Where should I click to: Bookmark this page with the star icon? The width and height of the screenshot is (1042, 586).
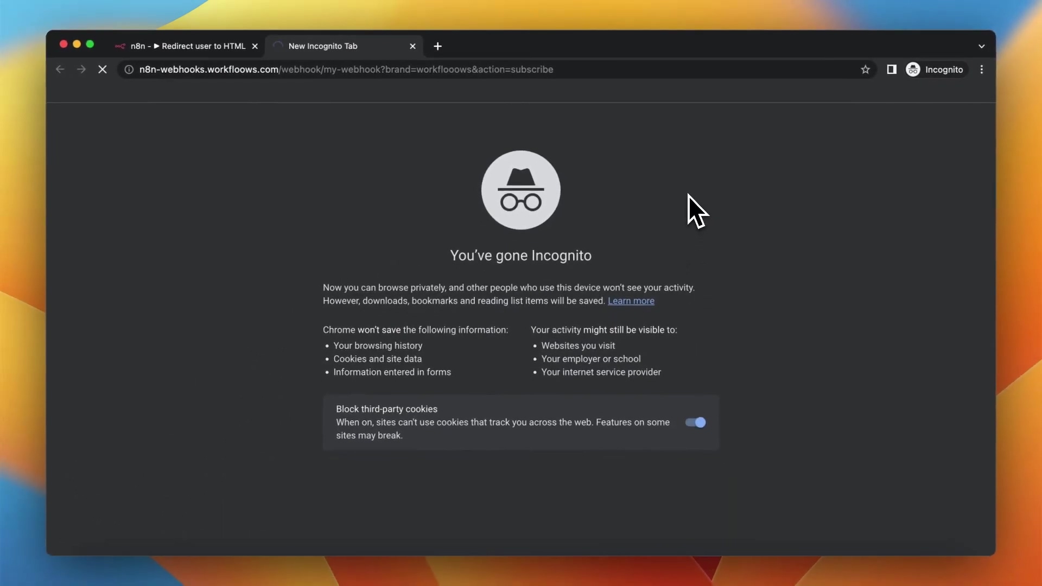[866, 69]
